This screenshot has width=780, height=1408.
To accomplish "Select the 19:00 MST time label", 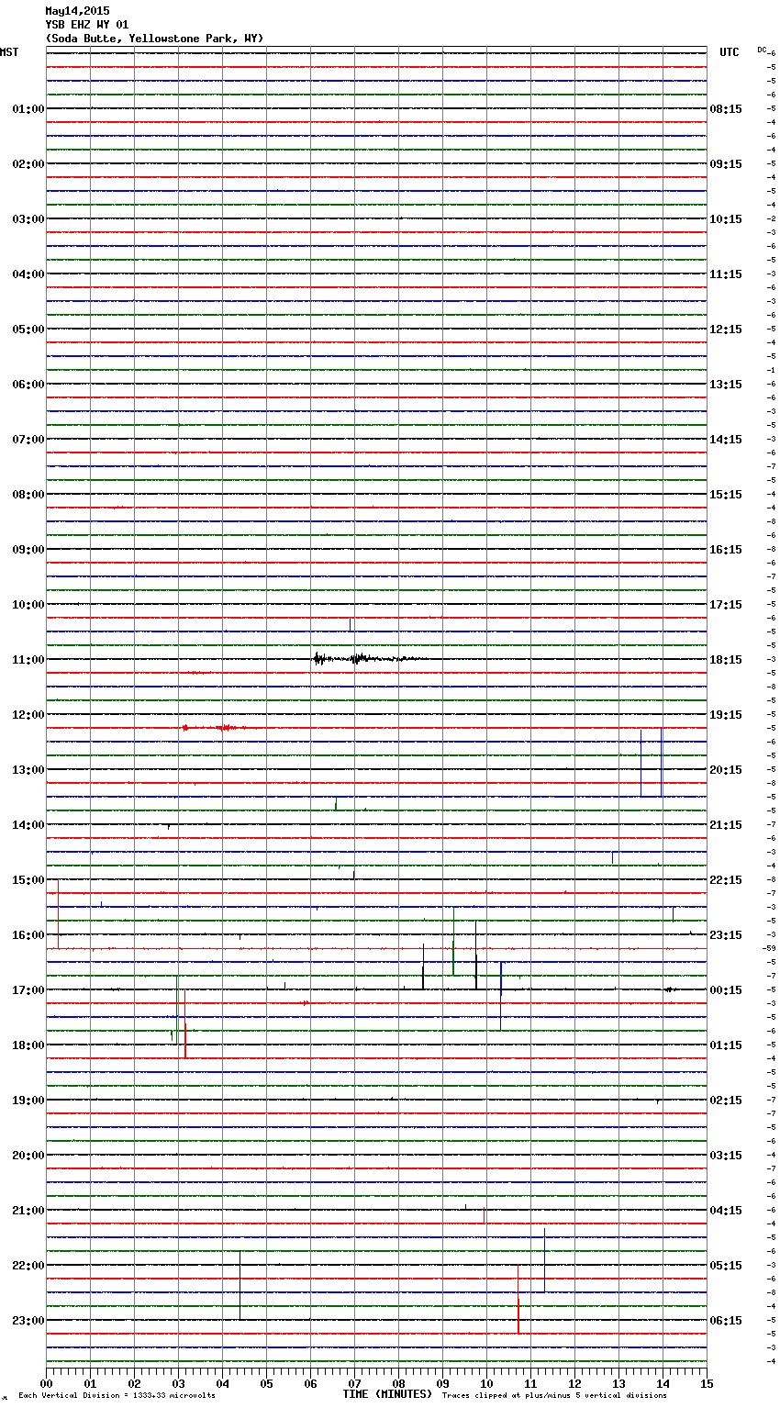I will click(28, 1101).
